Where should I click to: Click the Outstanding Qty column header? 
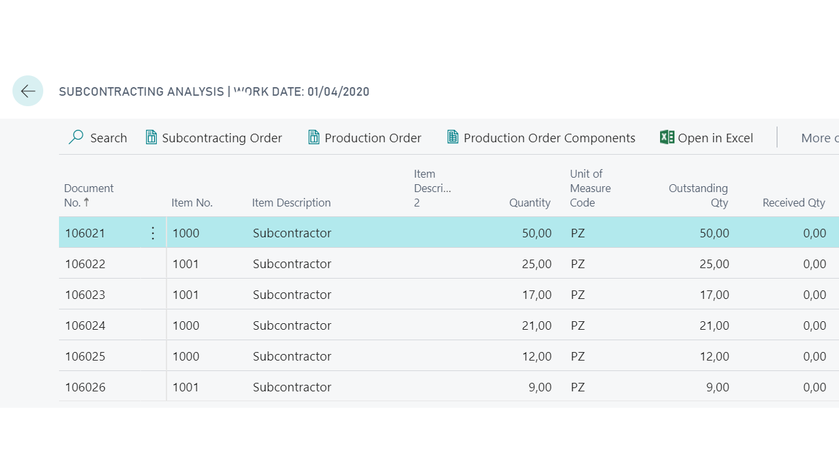(x=698, y=195)
